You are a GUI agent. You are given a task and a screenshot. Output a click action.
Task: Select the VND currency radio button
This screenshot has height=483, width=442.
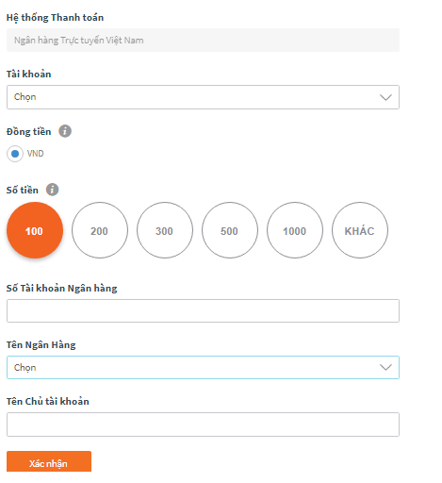(15, 154)
